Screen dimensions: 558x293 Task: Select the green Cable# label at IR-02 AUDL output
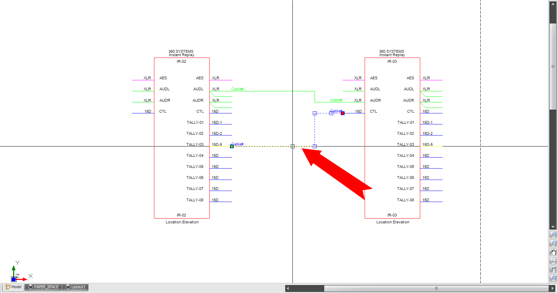(x=237, y=89)
